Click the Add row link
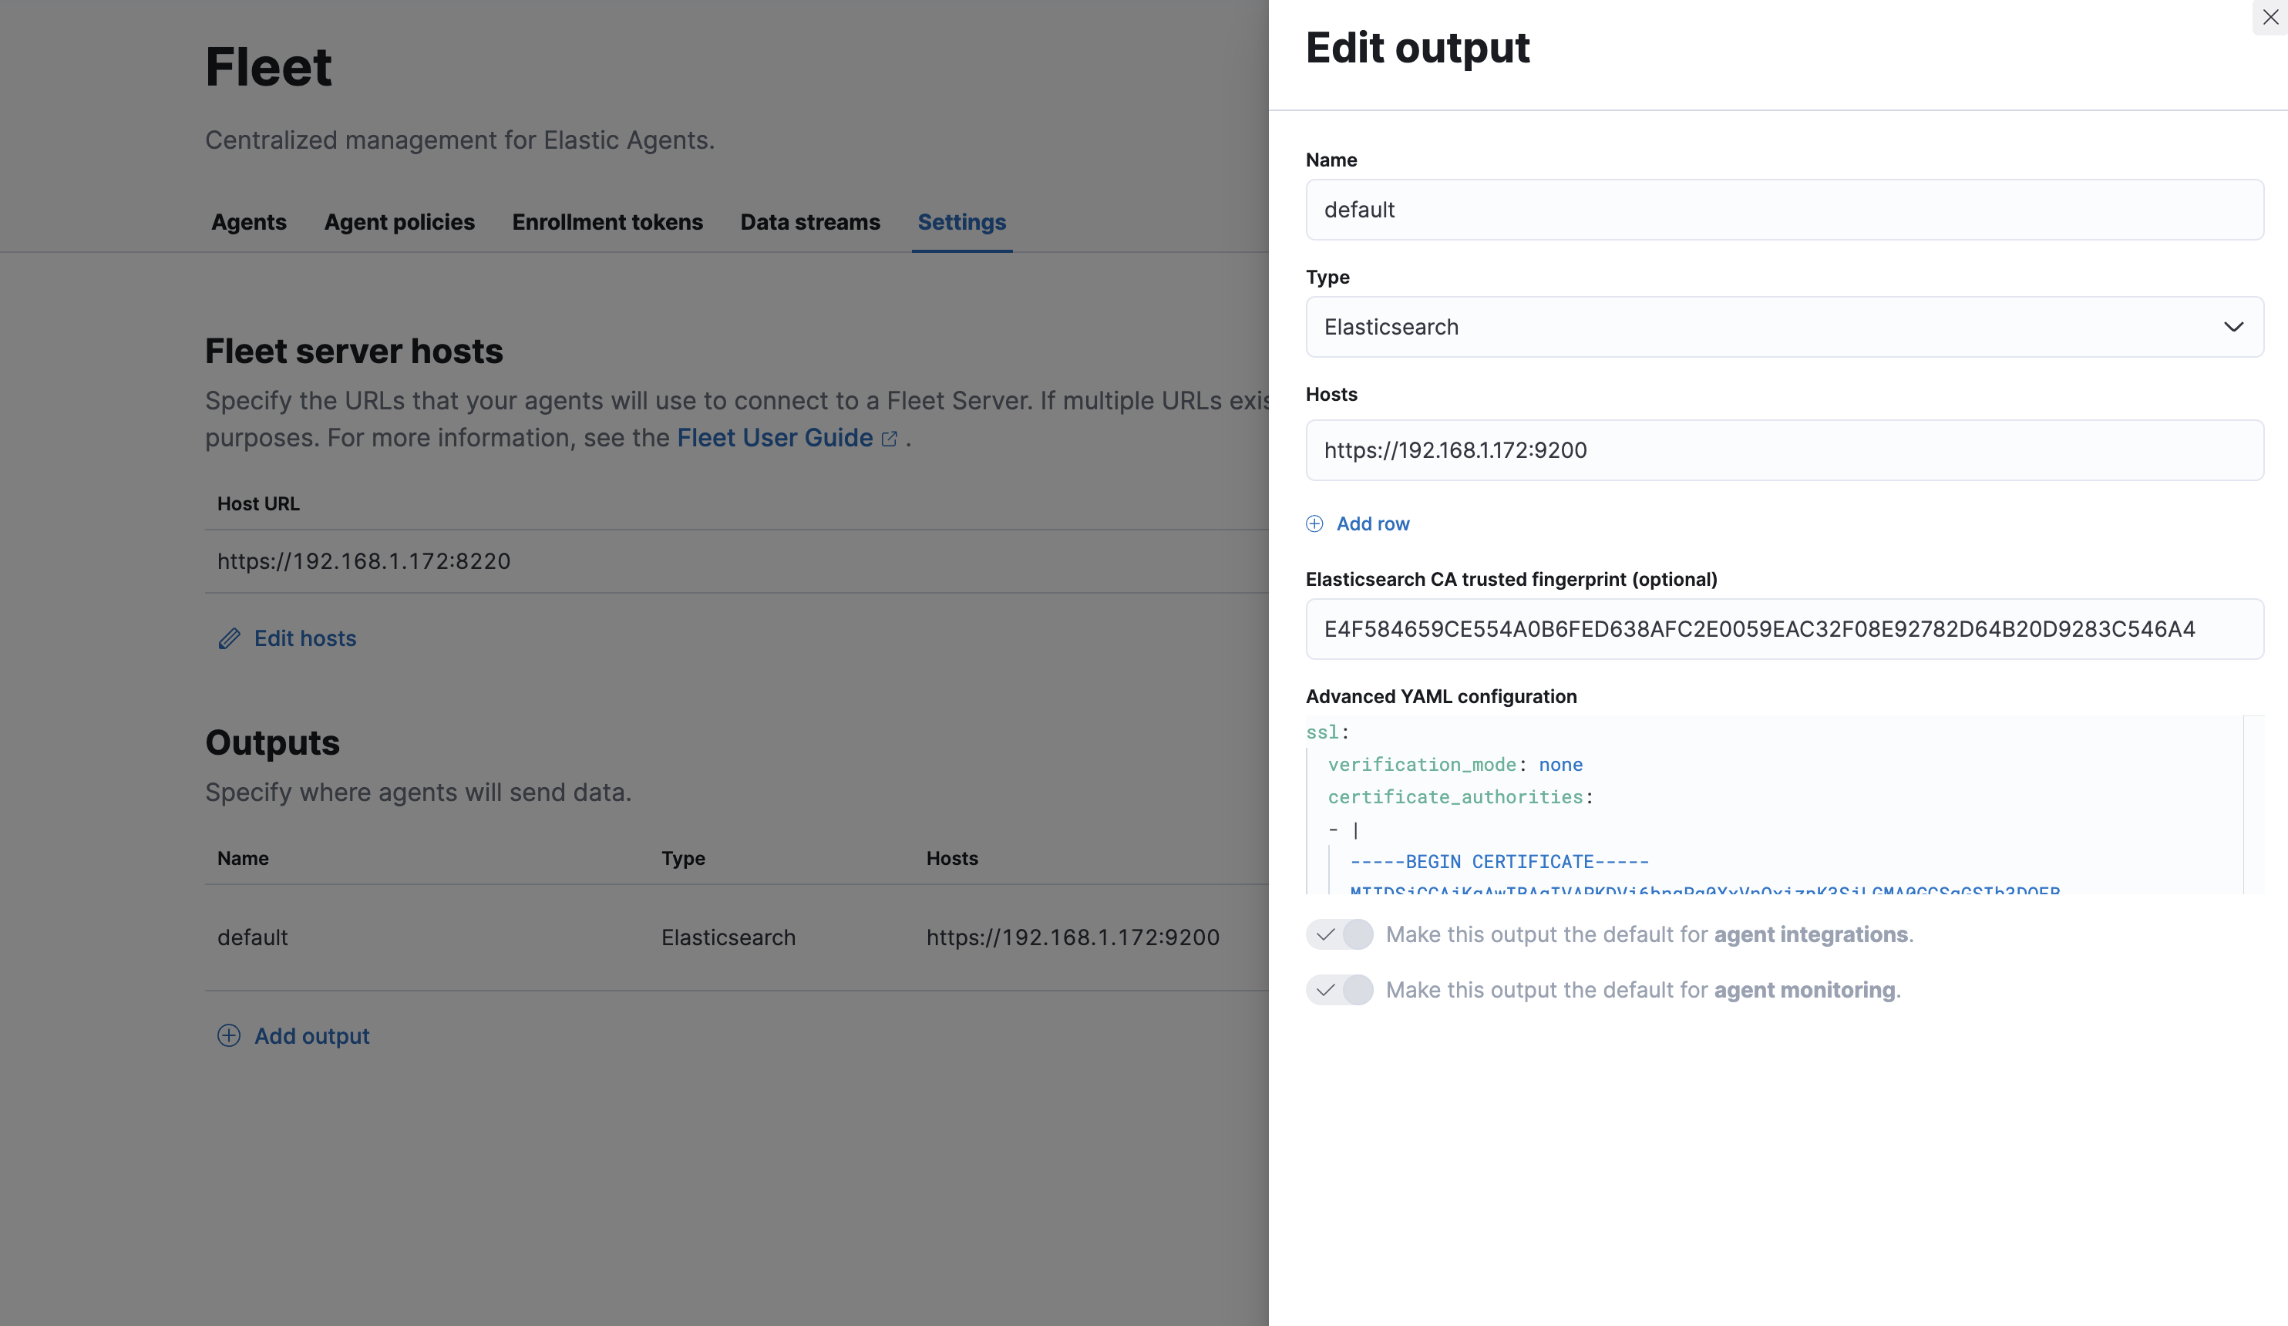The image size is (2288, 1326). click(x=1372, y=524)
